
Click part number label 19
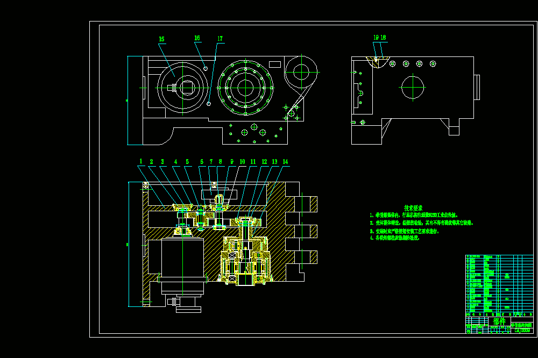click(x=376, y=38)
